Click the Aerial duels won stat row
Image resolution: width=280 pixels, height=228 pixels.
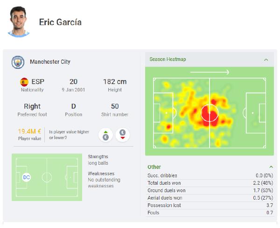[x=209, y=198]
